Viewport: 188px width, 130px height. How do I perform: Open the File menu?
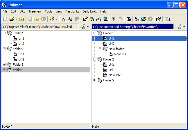5,11
